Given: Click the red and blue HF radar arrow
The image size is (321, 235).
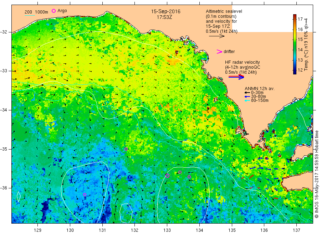Looking at the screenshot, I should click(236, 77).
